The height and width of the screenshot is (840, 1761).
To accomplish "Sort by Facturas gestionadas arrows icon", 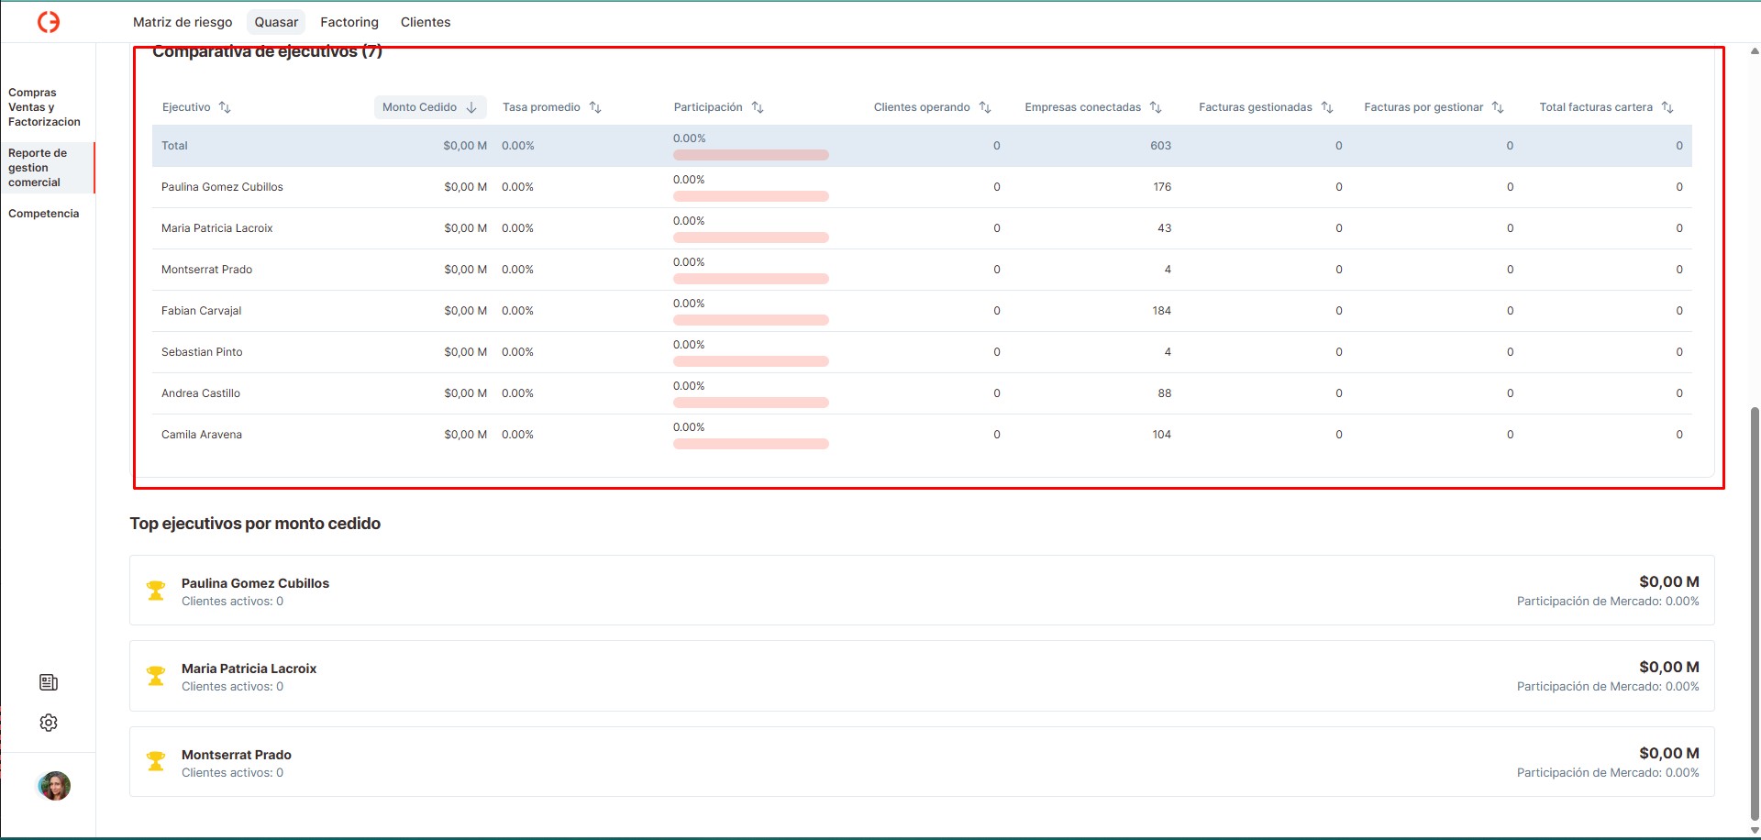I will [1327, 107].
